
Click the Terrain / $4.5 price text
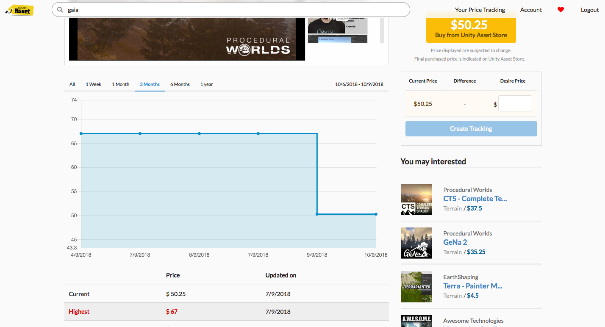click(x=461, y=296)
